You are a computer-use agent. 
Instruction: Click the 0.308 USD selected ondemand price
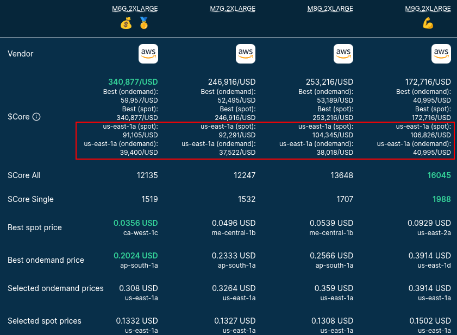click(x=139, y=288)
